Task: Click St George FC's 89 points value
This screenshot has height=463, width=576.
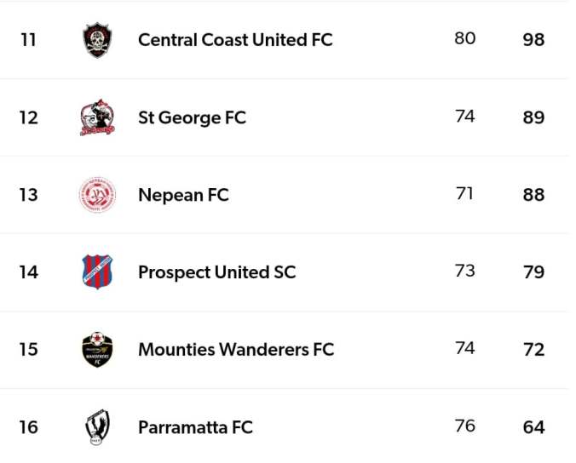Action: pos(533,117)
